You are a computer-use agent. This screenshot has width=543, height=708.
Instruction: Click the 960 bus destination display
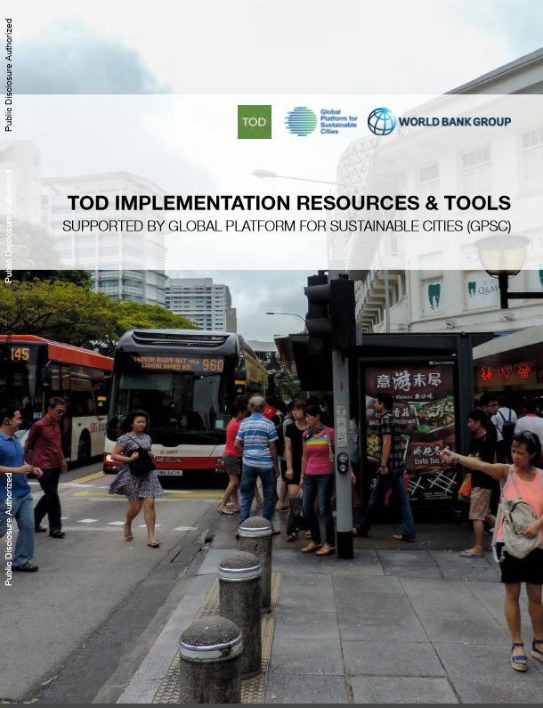click(x=178, y=363)
